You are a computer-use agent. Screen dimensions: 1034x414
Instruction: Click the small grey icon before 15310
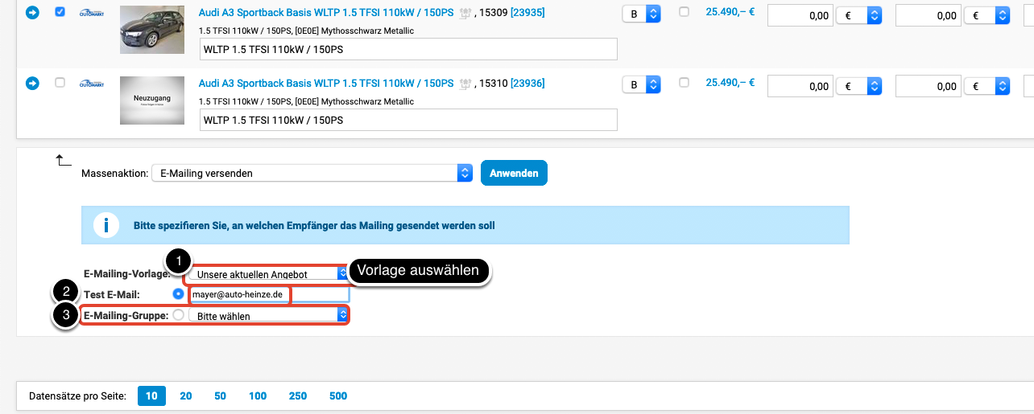tap(465, 83)
